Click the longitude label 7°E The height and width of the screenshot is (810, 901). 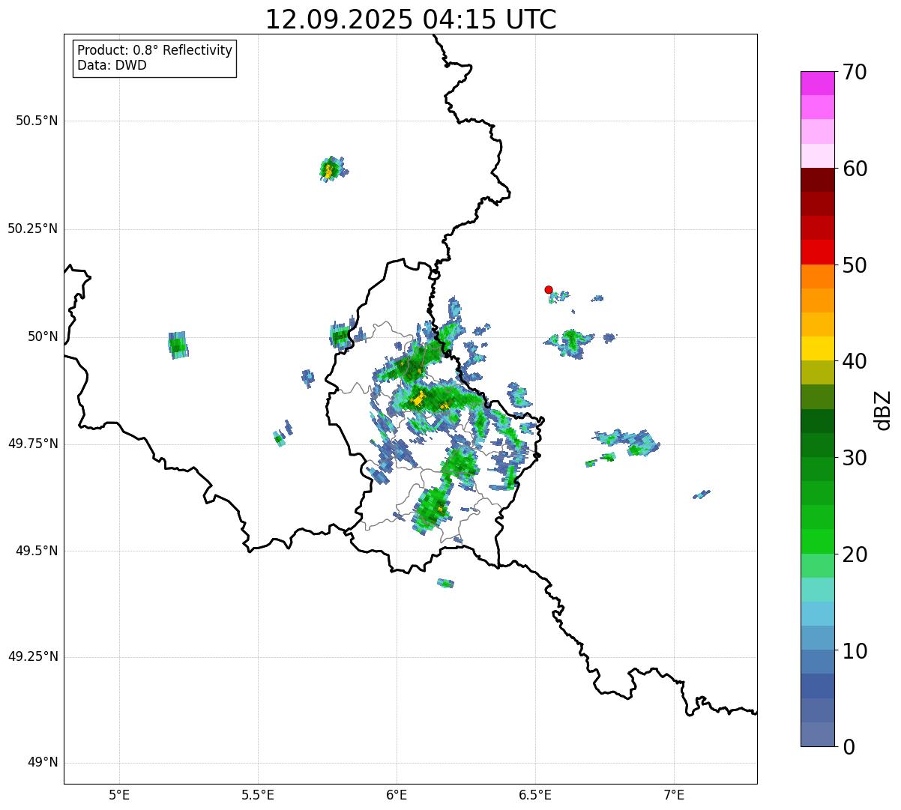click(x=674, y=794)
